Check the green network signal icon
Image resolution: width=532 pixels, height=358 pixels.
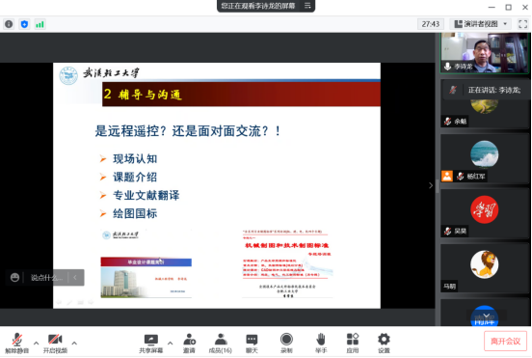pos(40,24)
